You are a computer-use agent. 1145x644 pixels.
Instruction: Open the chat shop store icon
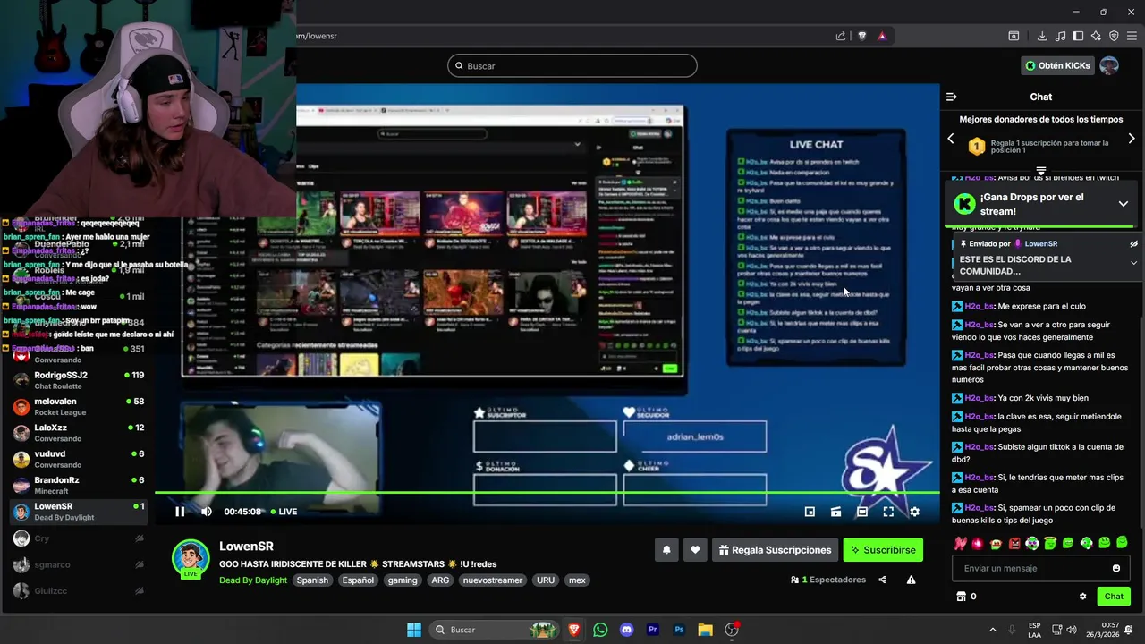961,597
